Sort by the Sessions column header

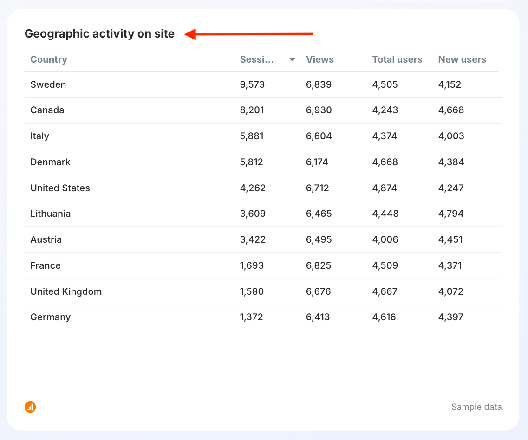(257, 59)
